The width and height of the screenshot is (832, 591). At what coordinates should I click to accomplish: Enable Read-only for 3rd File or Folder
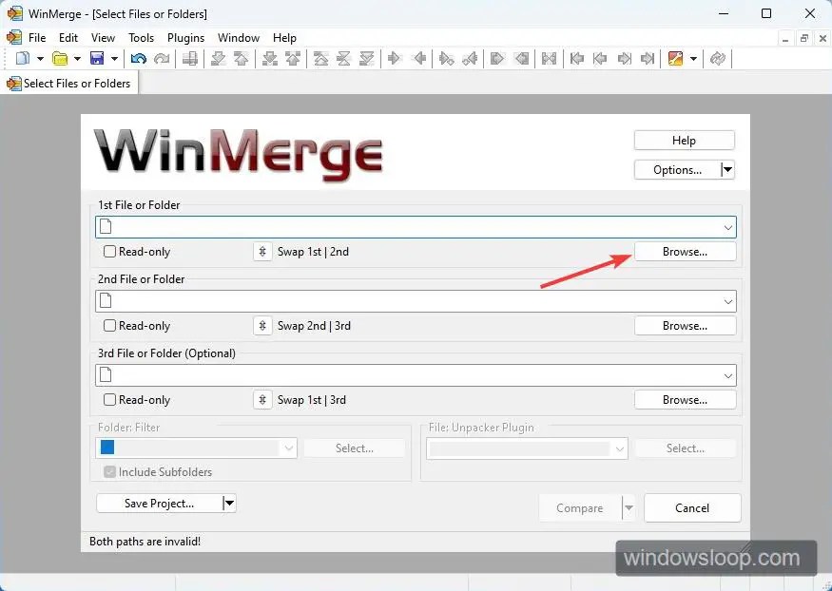click(x=109, y=400)
